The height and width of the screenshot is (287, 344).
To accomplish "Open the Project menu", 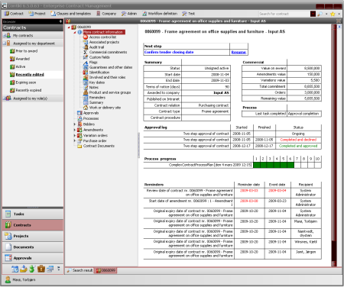I will [x=37, y=14].
